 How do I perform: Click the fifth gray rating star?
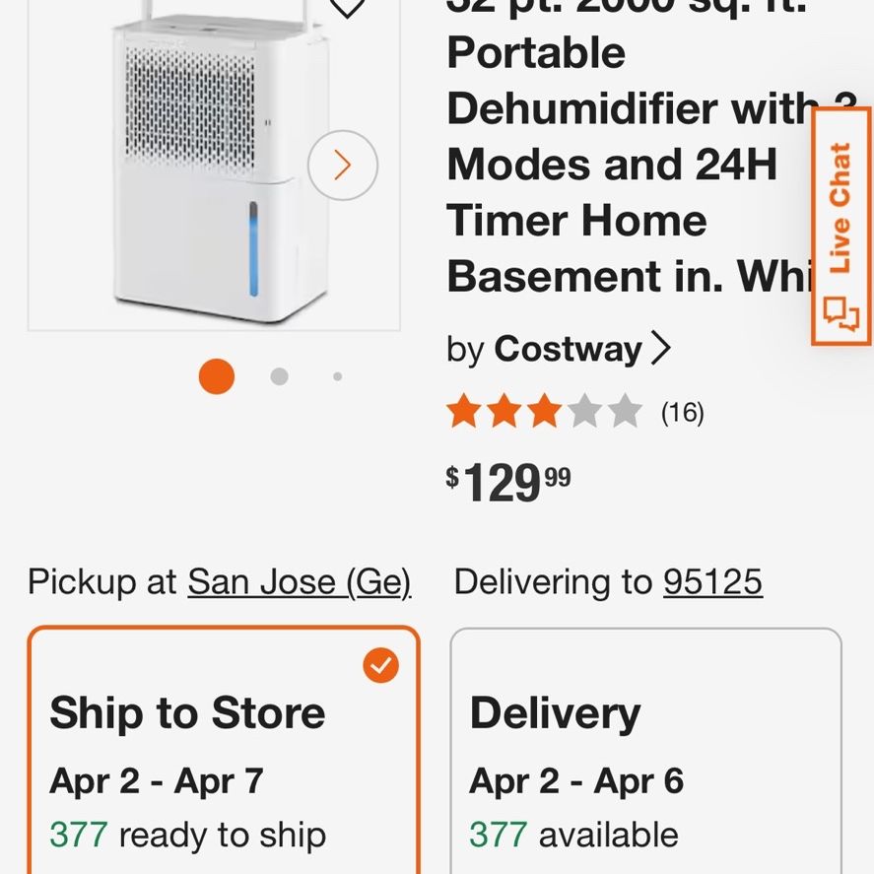pos(625,411)
